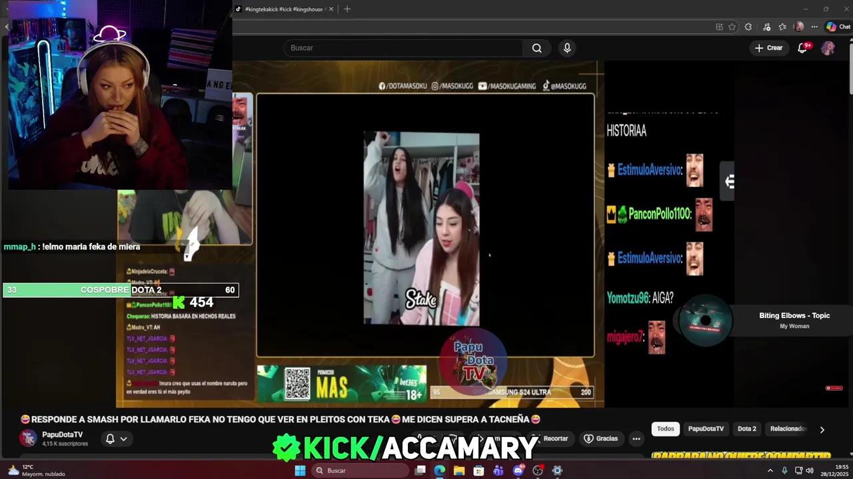Click the Gracias button
This screenshot has width=853, height=479.
tap(601, 438)
